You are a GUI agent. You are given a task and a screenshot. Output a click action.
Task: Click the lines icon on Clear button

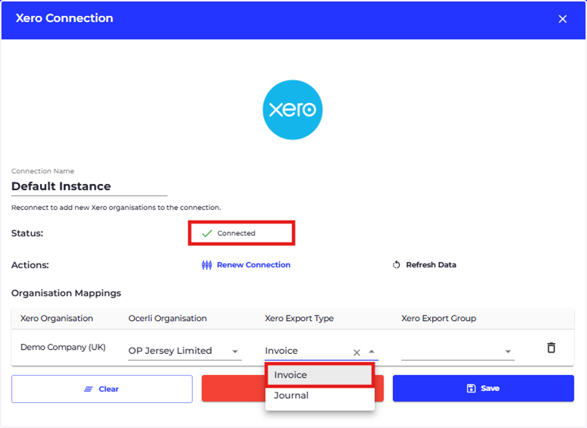(89, 389)
